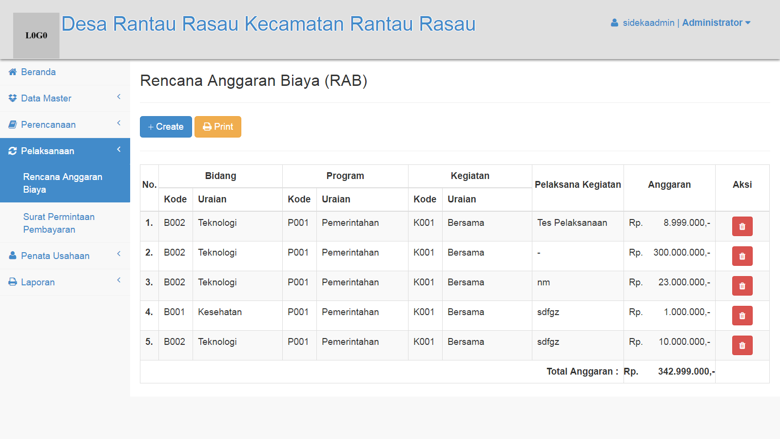Select Rencana Anggaran Biaya submenu item
The height and width of the screenshot is (439, 780).
[62, 183]
